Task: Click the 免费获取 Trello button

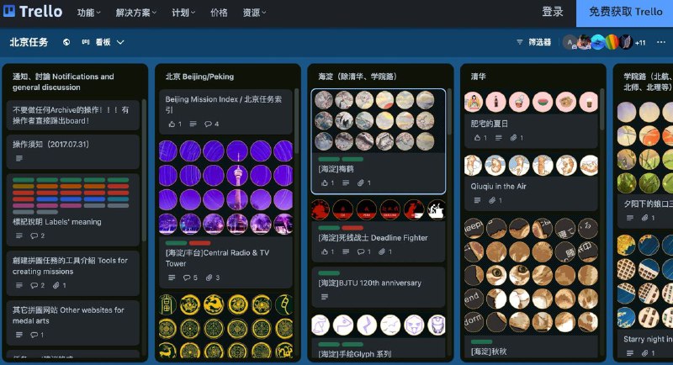Action: pyautogui.click(x=625, y=12)
